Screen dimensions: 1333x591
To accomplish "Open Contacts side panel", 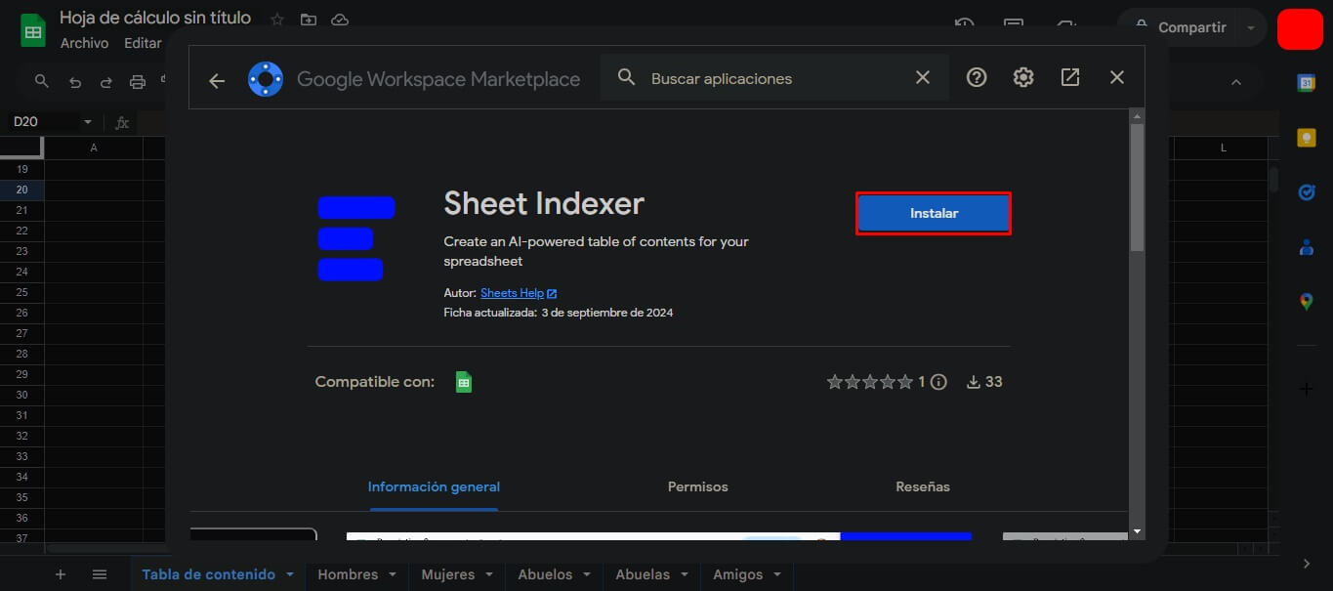I will point(1307,247).
